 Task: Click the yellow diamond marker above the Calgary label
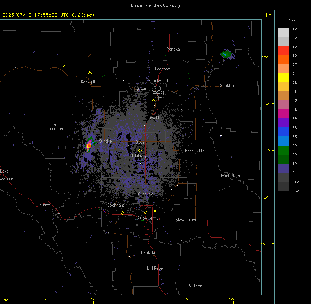pos(146,213)
